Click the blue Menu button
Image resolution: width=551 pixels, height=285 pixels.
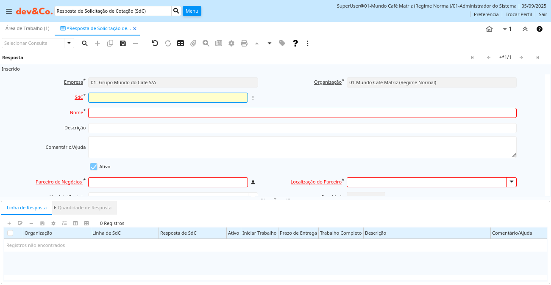tap(192, 11)
